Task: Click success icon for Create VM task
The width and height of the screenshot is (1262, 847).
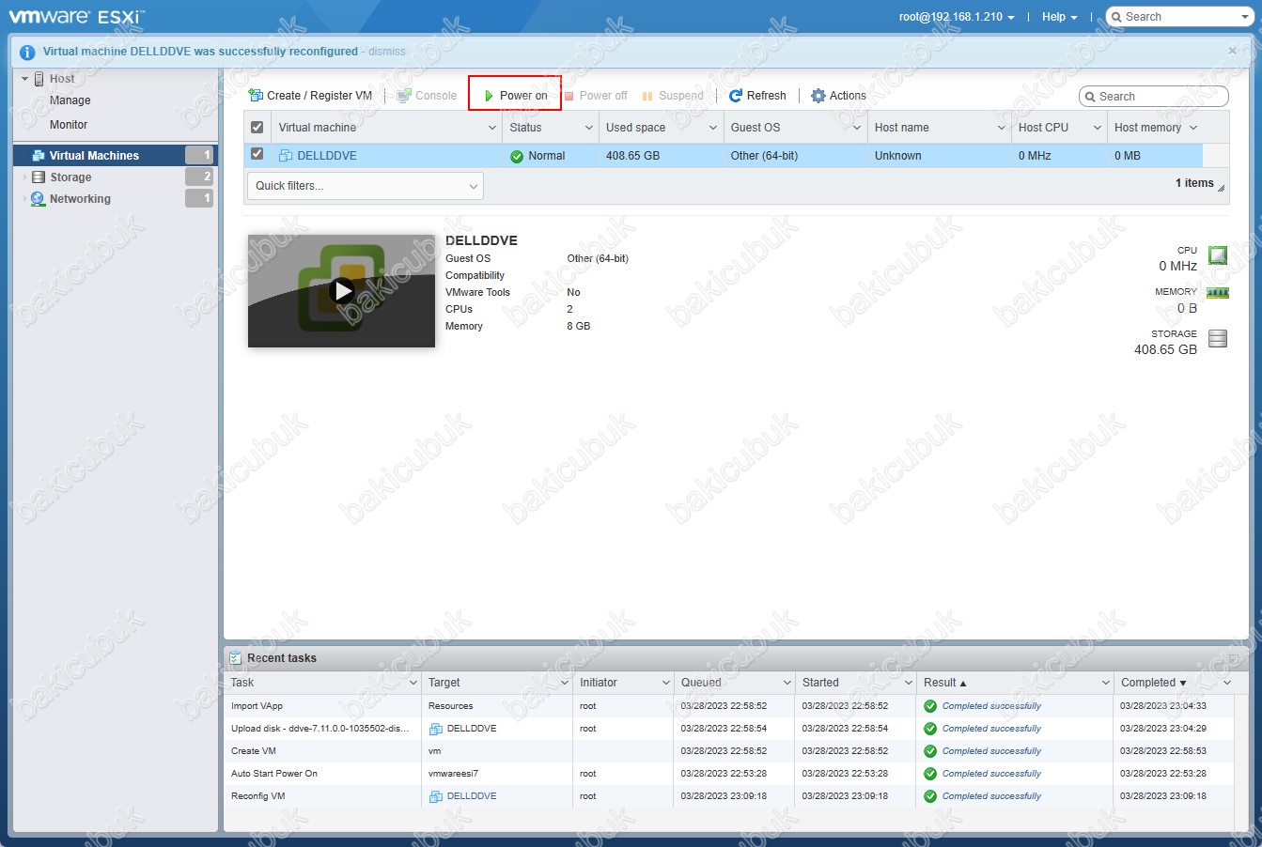Action: (x=930, y=751)
